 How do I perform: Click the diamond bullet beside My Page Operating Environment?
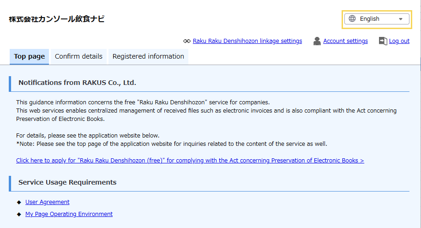pos(19,214)
